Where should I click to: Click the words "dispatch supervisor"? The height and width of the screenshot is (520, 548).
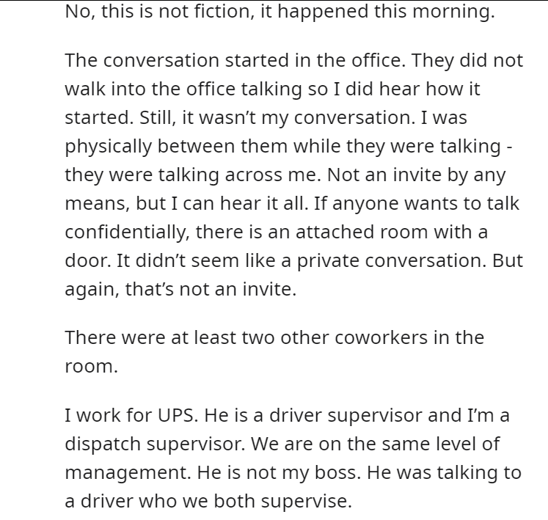click(x=153, y=444)
